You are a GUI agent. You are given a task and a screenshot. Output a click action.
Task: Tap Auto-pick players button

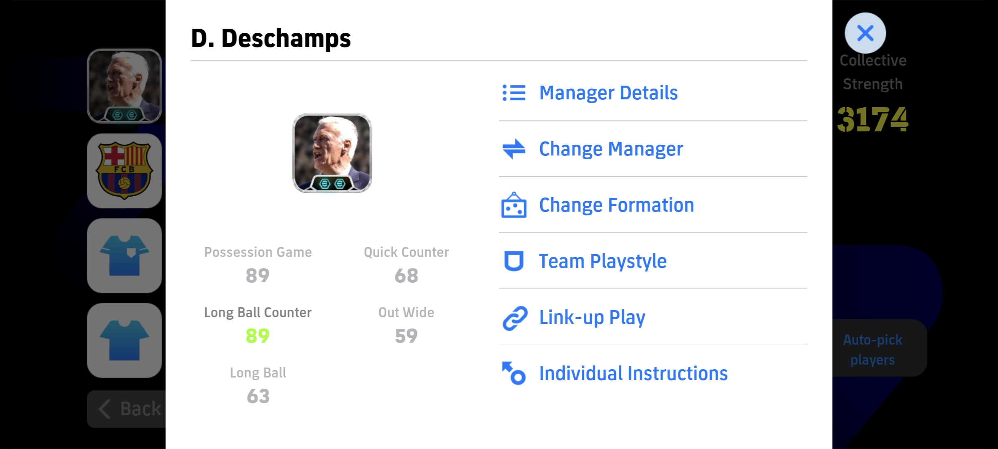point(873,350)
